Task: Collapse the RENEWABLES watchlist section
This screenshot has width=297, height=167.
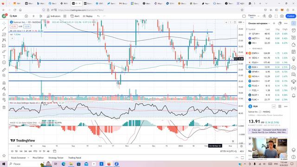Action: click(250, 48)
